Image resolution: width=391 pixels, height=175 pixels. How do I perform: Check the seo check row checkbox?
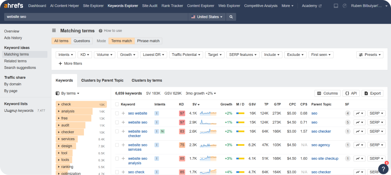117,172
